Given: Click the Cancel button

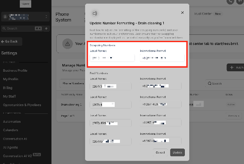Looking at the screenshot, I should click(160, 152).
